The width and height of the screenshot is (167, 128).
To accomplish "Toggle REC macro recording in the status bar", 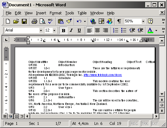I will [x=134, y=123].
